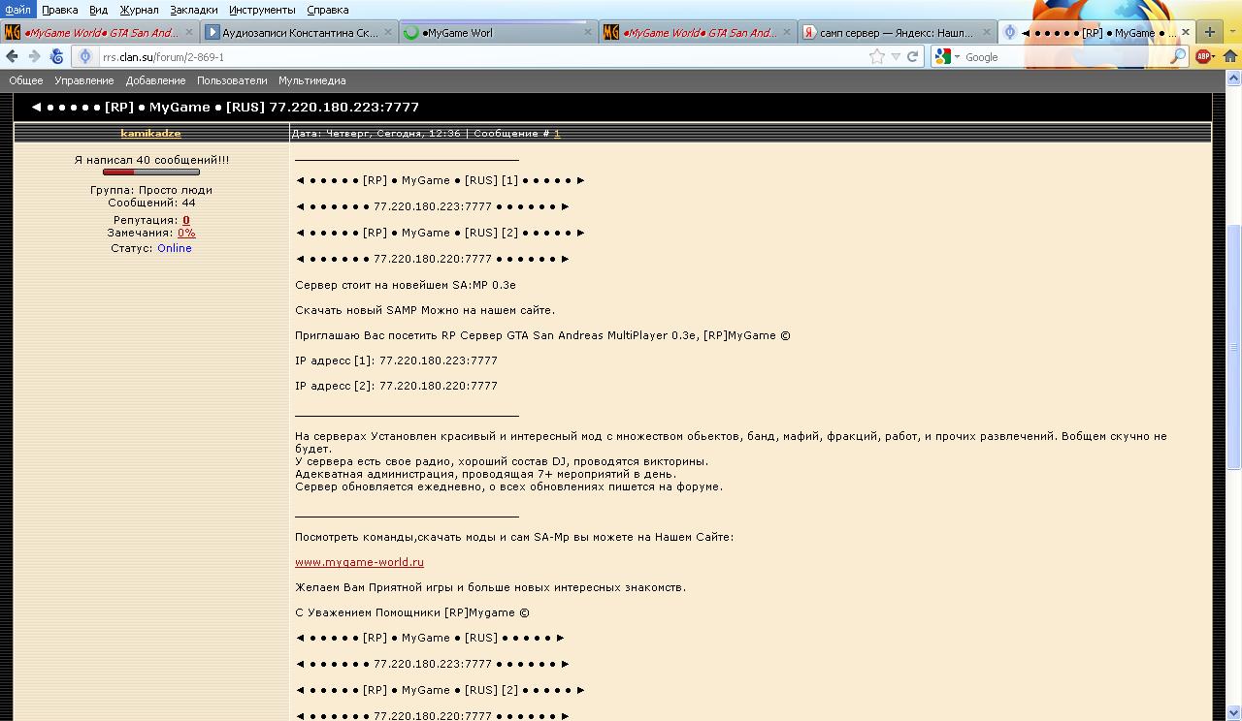
Task: Click the reputation value 0 link
Action: click(186, 220)
